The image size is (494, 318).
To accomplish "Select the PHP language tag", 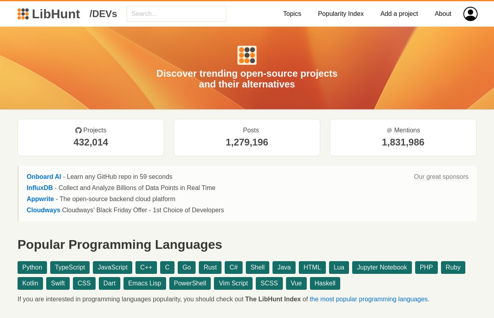I will coord(426,268).
